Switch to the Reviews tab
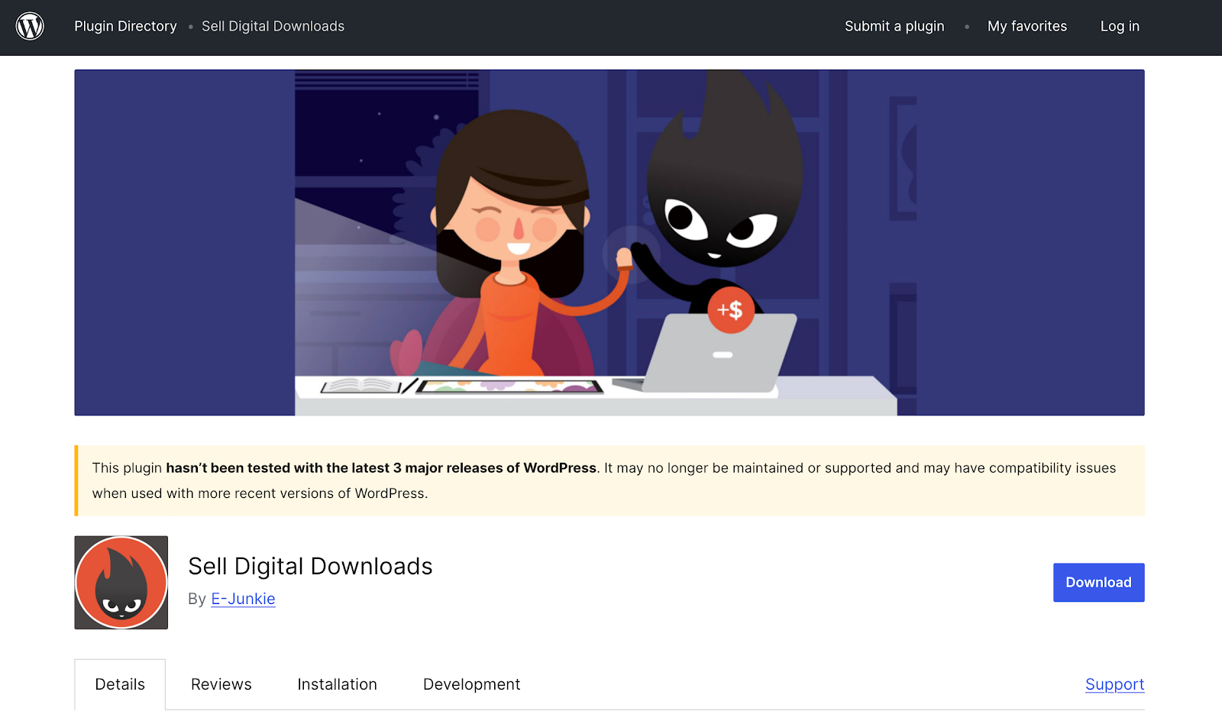 click(221, 684)
